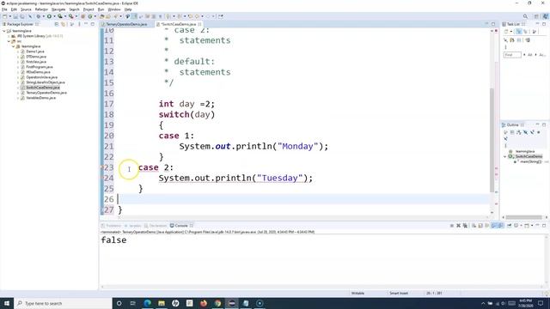Select the Java perspective icon at top right
Viewport: 550px width, 309px height.
tap(546, 16)
